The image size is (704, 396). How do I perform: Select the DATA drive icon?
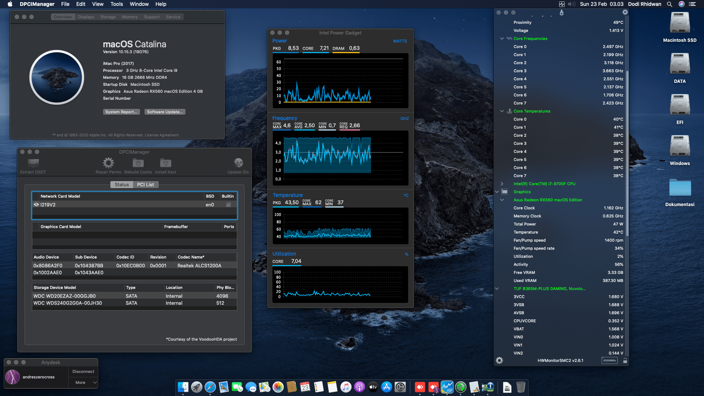point(680,64)
